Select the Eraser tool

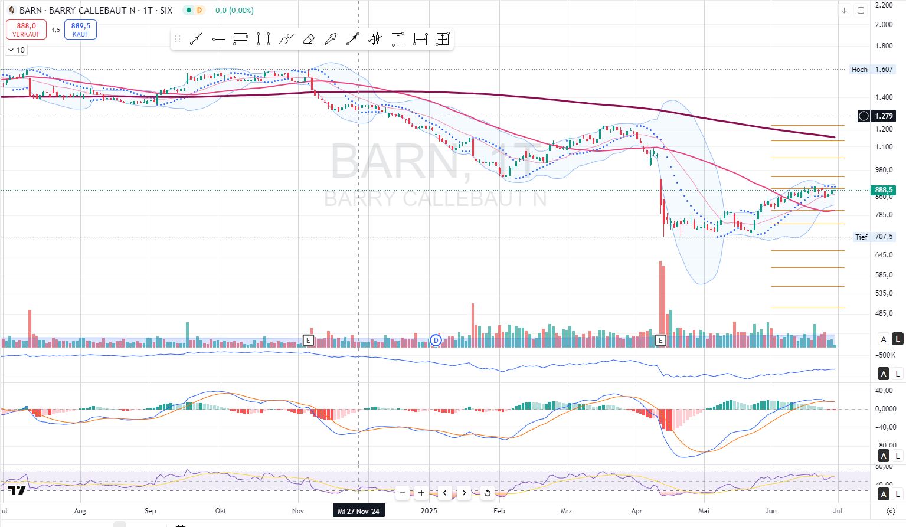308,40
